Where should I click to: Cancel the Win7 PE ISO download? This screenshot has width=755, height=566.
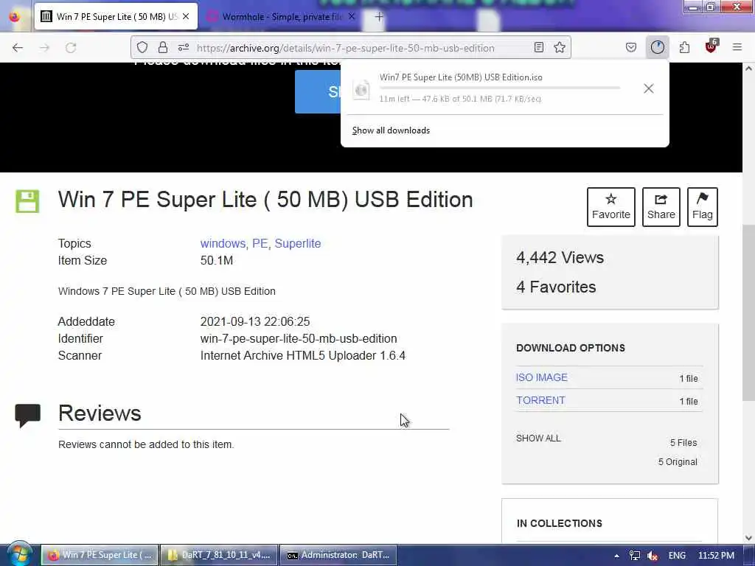coord(649,88)
